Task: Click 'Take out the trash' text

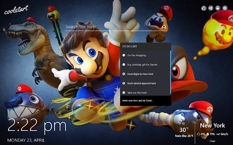Action: point(137,93)
